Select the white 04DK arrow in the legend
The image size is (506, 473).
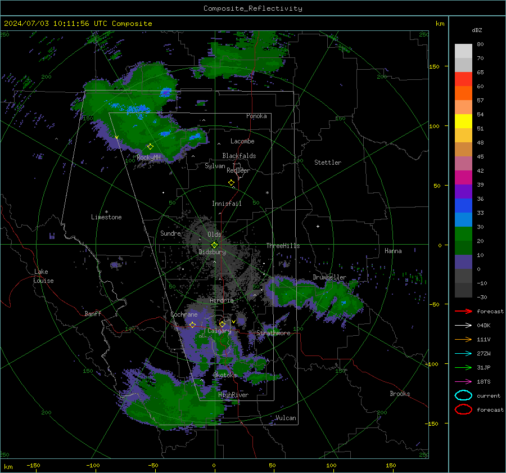coord(463,325)
